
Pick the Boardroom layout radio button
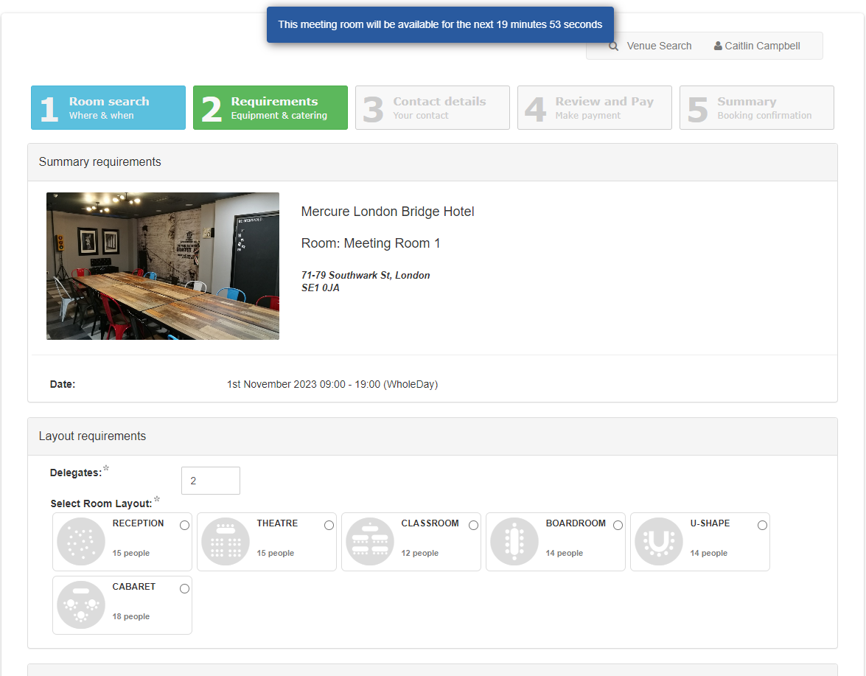pyautogui.click(x=618, y=525)
